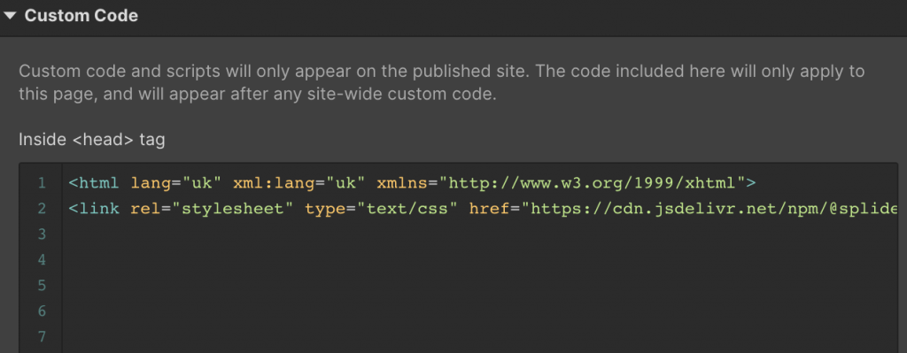Click the link rel stylesheet code line

pyautogui.click(x=483, y=209)
